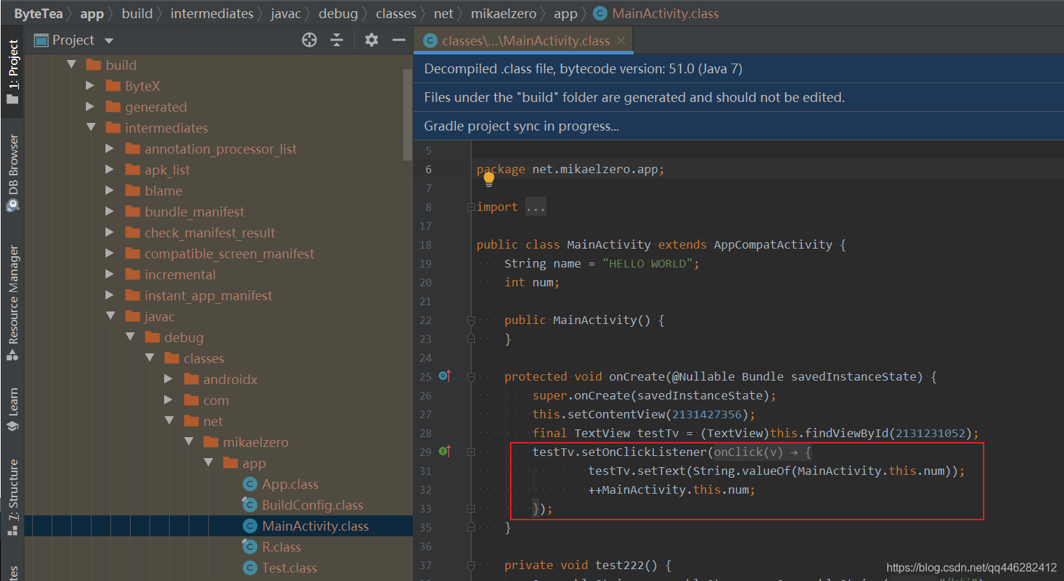Expand the ByteX folder arrow
Viewport: 1064px width, 581px height.
coord(90,85)
